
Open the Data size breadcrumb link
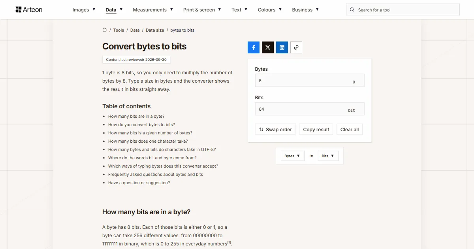(x=155, y=30)
